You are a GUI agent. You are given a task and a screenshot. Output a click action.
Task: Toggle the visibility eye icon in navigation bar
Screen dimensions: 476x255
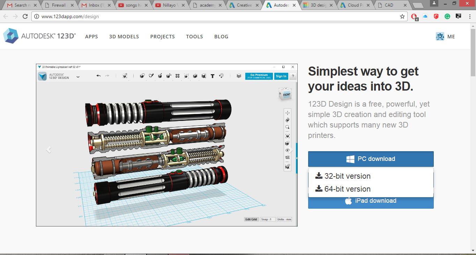(x=288, y=150)
